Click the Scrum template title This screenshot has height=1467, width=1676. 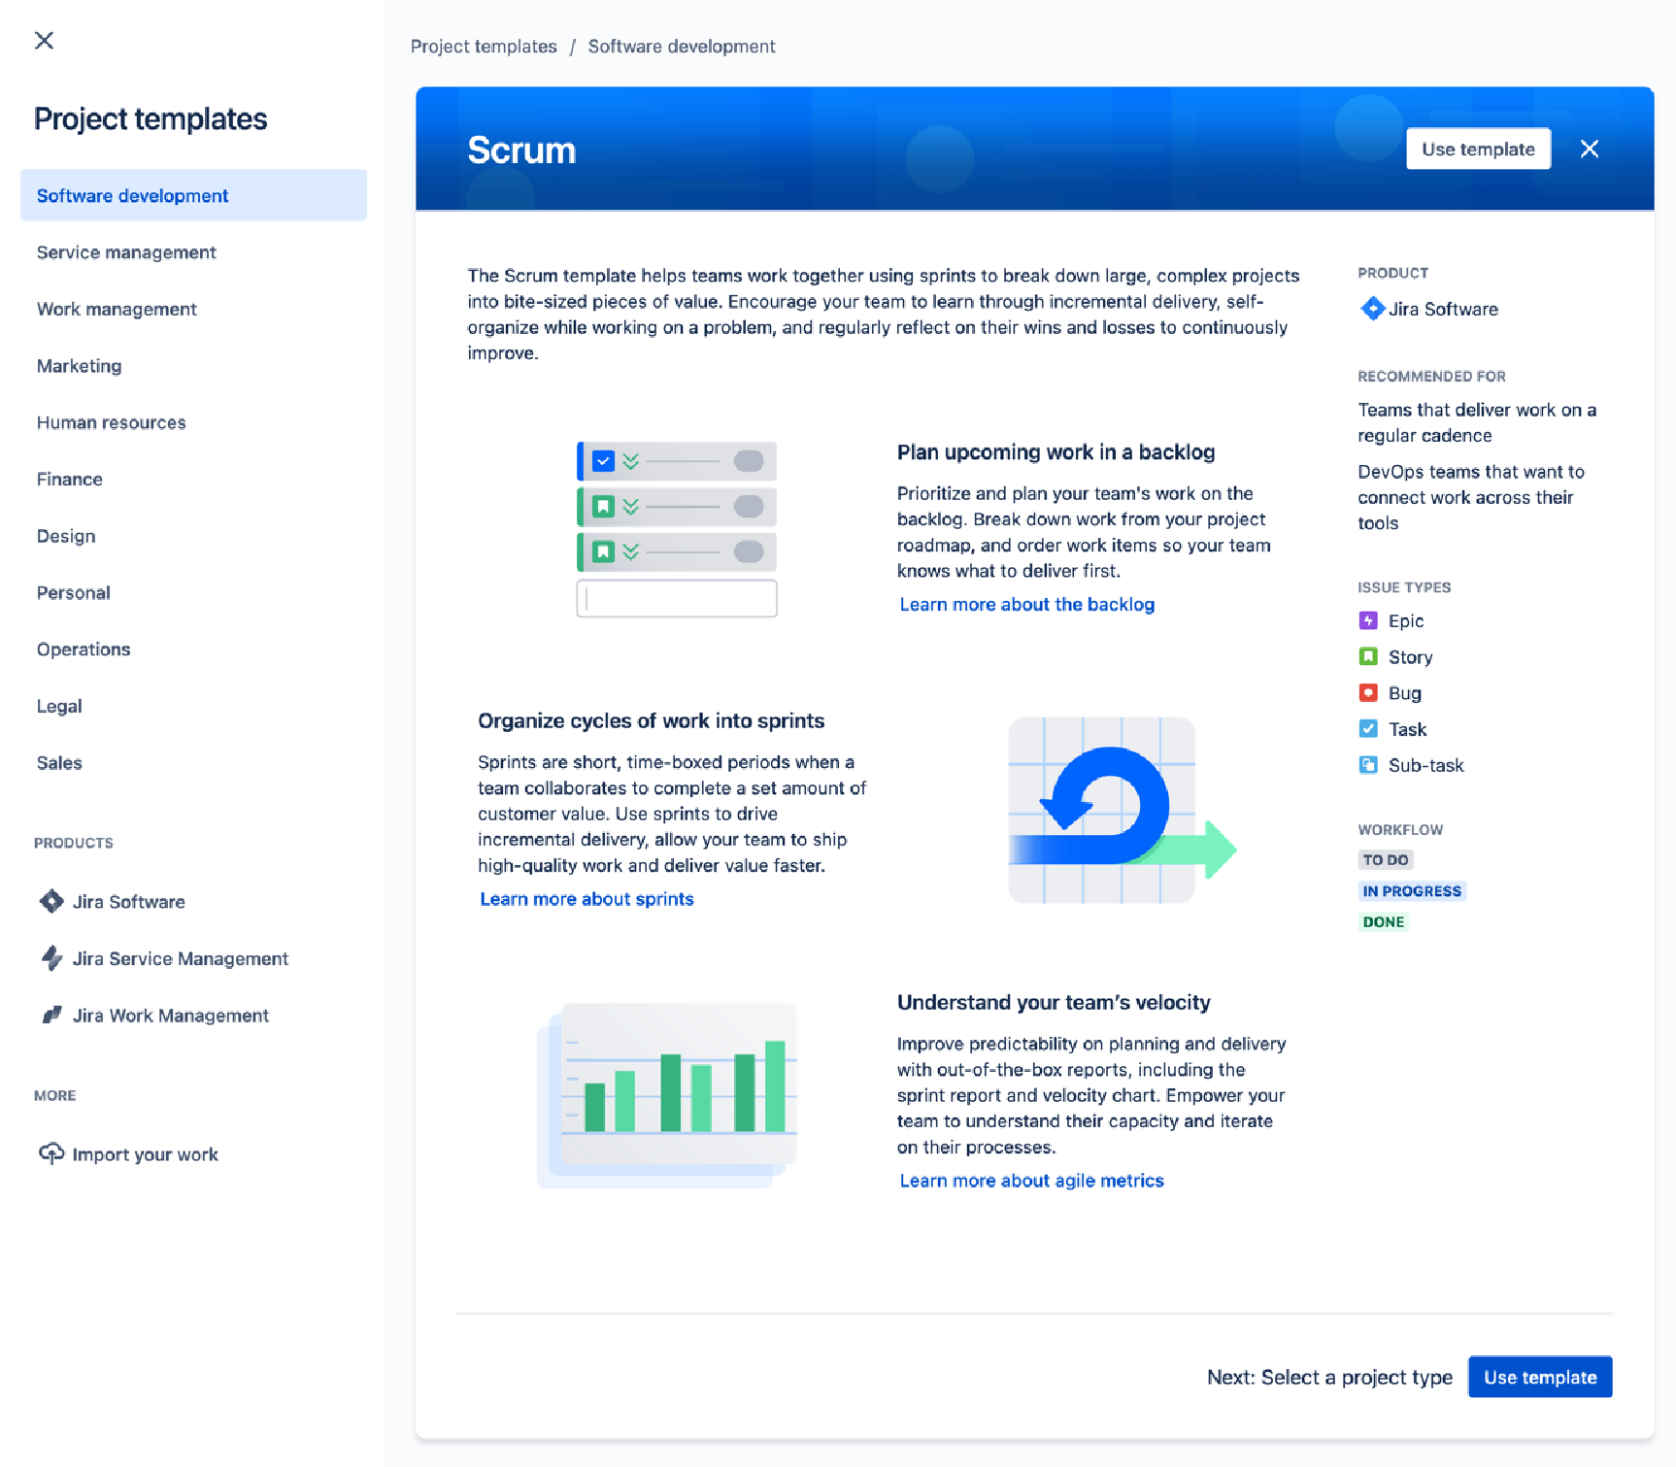(x=521, y=150)
